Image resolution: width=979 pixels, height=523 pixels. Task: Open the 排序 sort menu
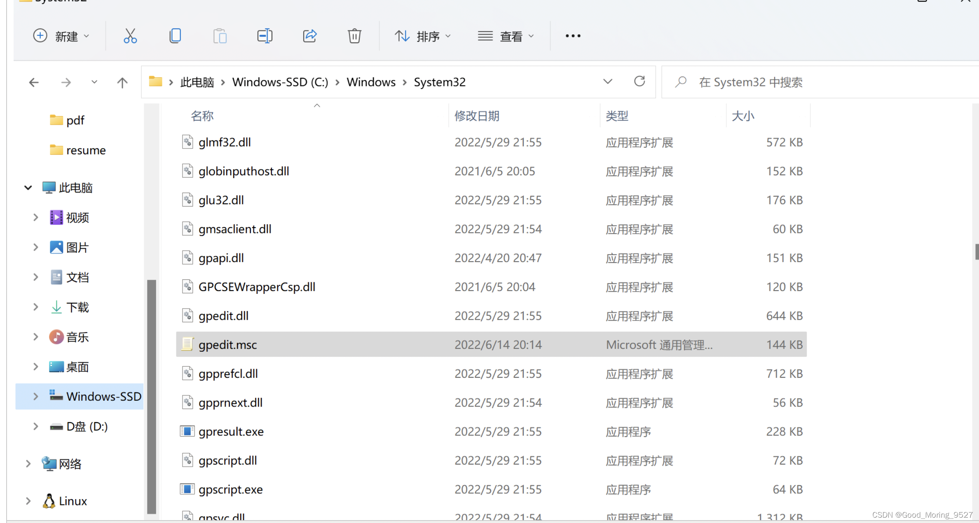pos(423,36)
